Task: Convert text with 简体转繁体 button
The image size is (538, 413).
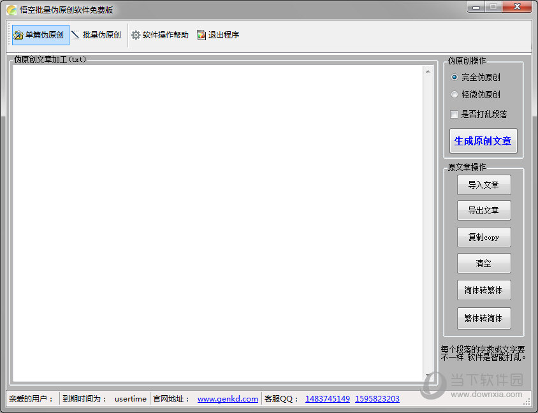Action: [x=484, y=290]
